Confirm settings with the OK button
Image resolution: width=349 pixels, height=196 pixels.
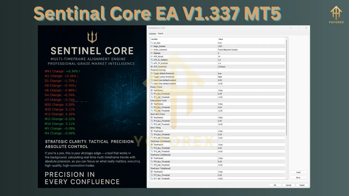tap(275, 185)
